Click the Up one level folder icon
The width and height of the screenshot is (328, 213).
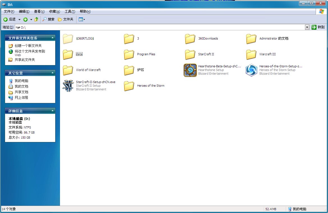(36, 19)
